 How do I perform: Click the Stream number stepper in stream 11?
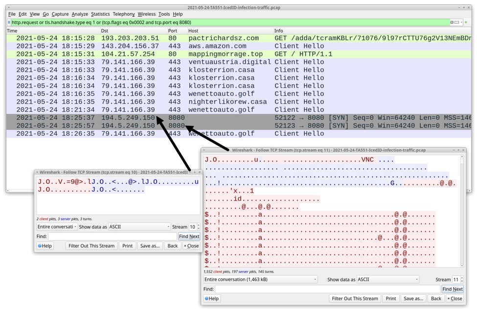pos(457,280)
